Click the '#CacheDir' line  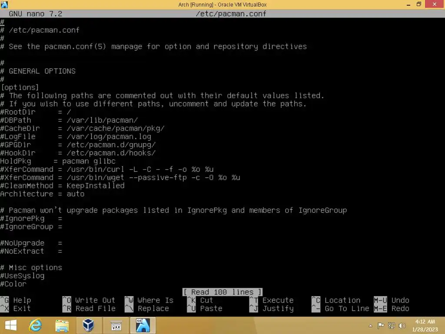[x=82, y=128]
